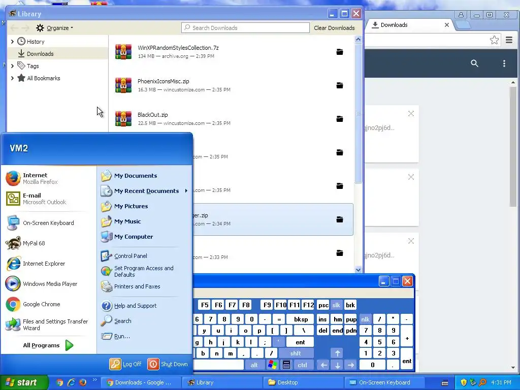The width and height of the screenshot is (520, 390).
Task: Click the Shut Down button
Action: point(168,364)
